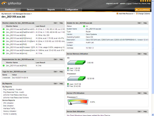Open the Edit dropdown in the Monitor states panel
Image resolution: width=154 pixels, height=116 pixels.
pos(56,23)
